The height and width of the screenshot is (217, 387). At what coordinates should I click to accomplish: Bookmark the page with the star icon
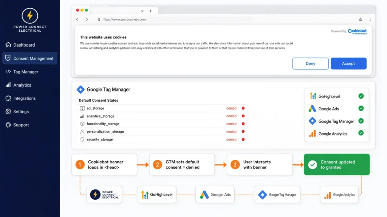pos(360,19)
